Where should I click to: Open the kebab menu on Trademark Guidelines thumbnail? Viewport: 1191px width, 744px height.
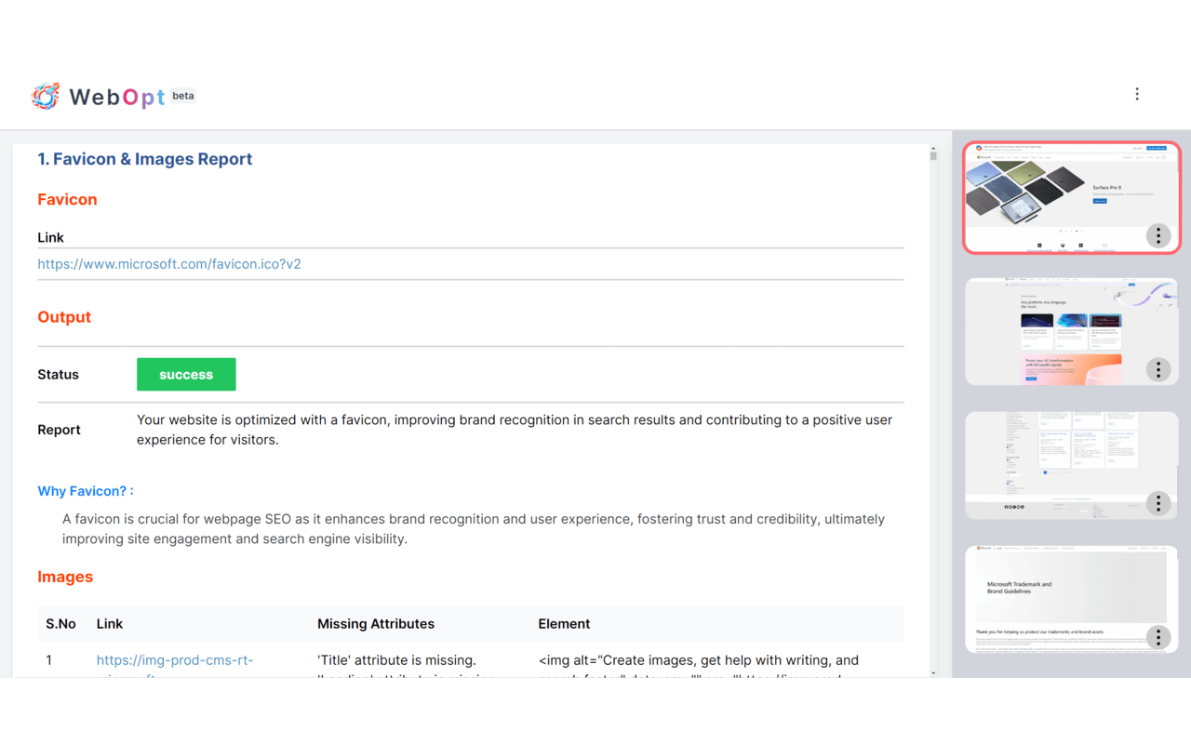tap(1158, 637)
